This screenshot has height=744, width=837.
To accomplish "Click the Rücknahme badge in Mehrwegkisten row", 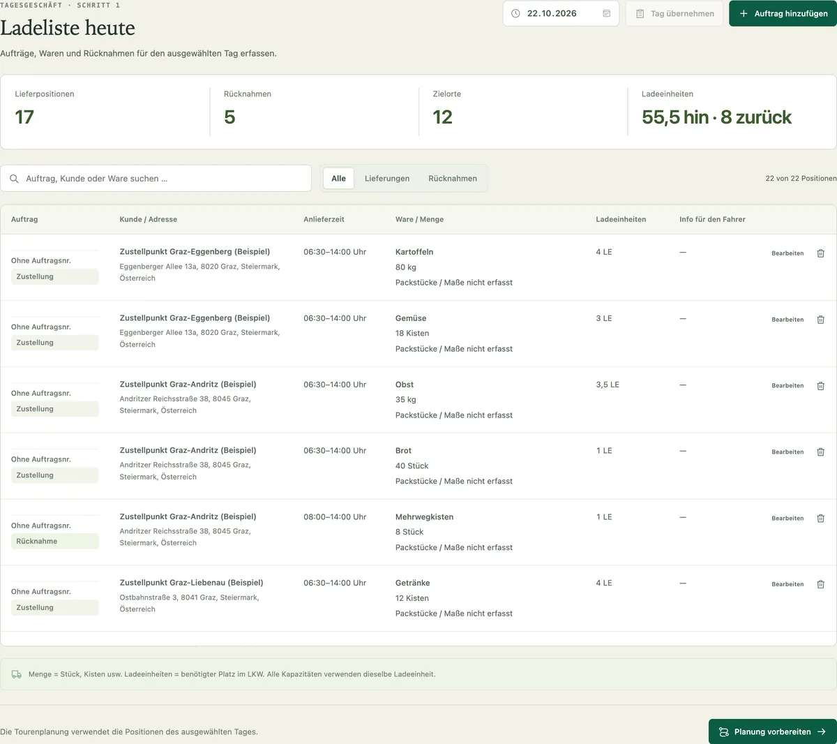I will [54, 542].
